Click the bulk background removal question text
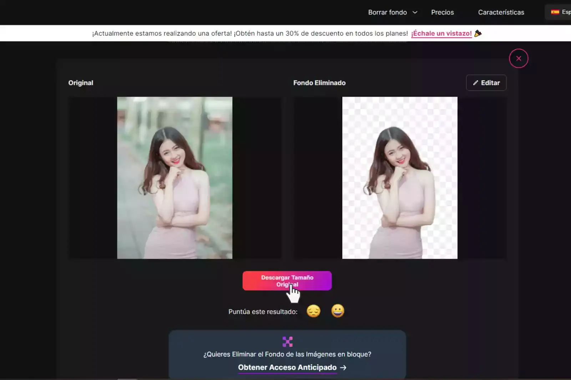The height and width of the screenshot is (380, 571). pyautogui.click(x=287, y=354)
